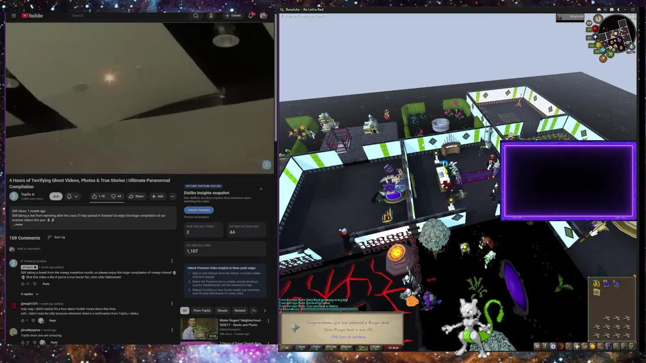646x363 pixels.
Task: Click the hitpoints orb on minimap
Action: click(x=596, y=28)
